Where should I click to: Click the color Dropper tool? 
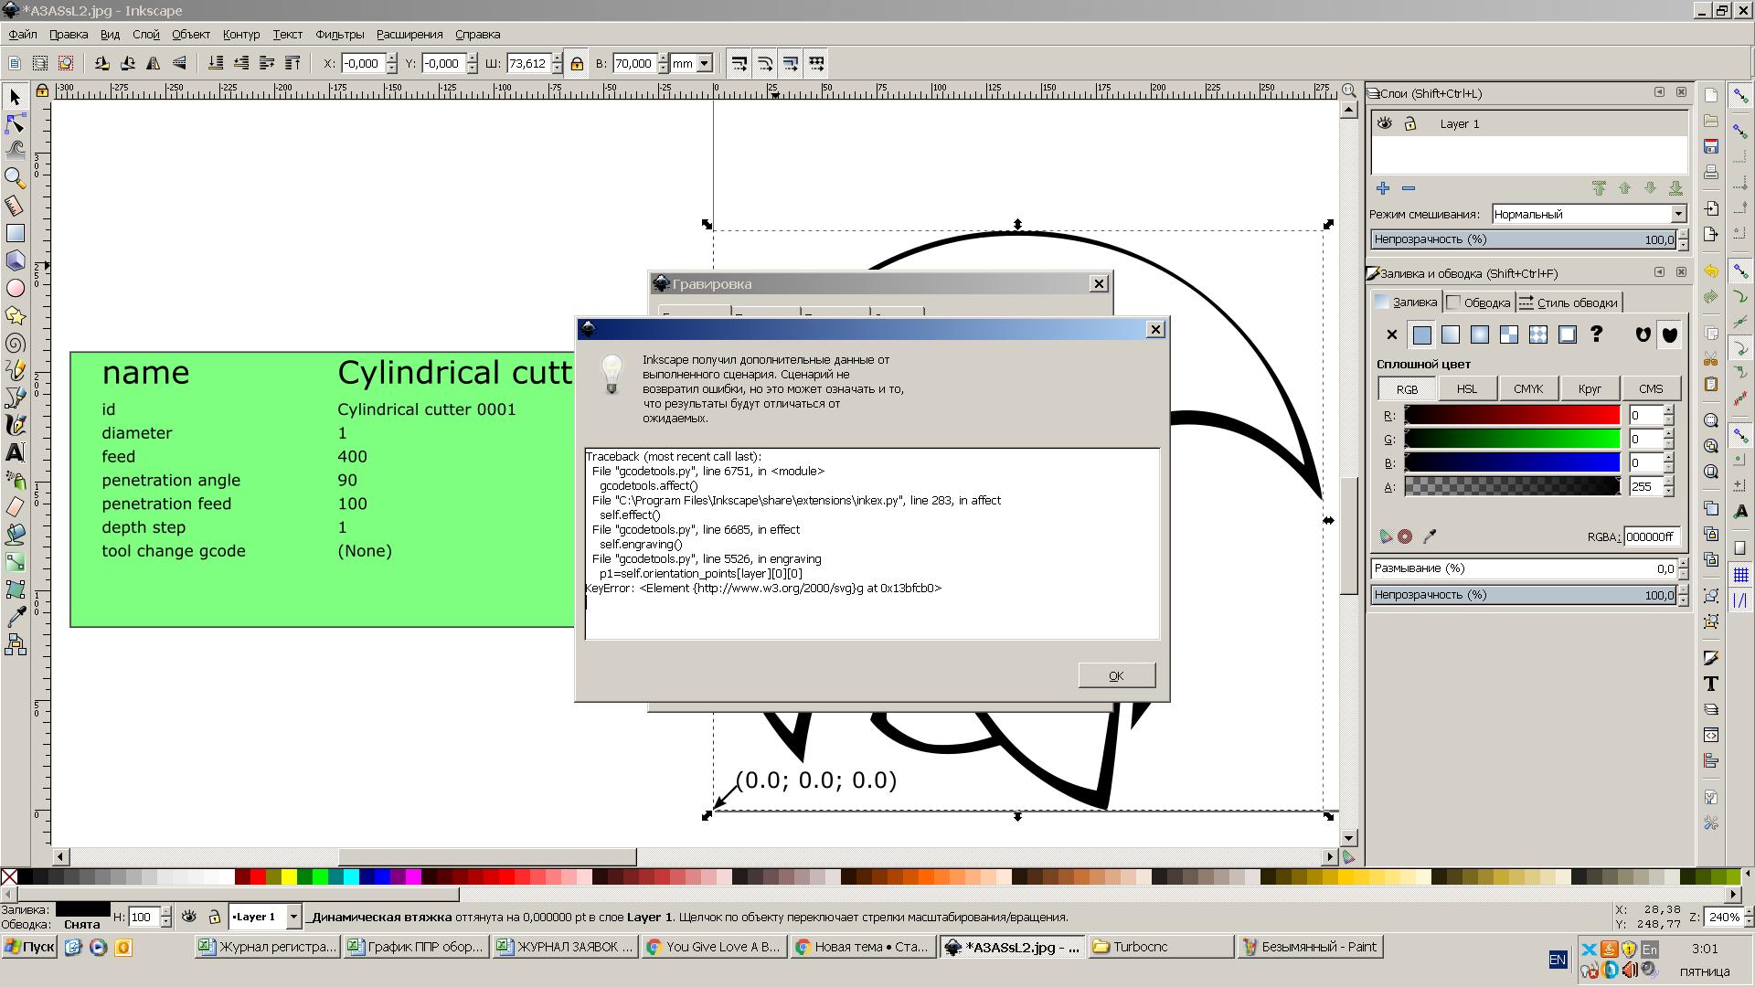point(15,617)
